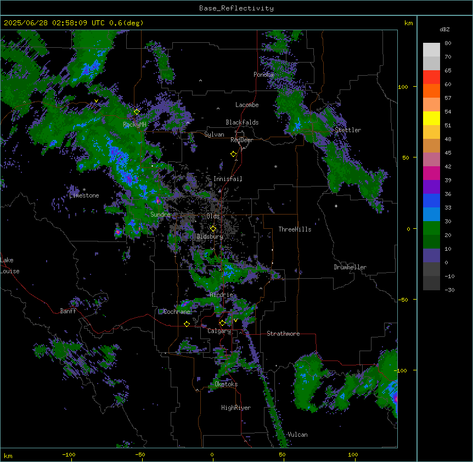This screenshot has width=473, height=462.
Task: Click the 80 value on the dBZ scale
Action: pos(448,43)
